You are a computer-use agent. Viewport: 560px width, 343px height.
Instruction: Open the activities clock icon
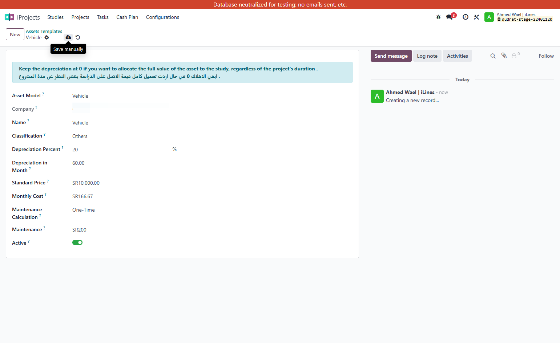tap(466, 17)
